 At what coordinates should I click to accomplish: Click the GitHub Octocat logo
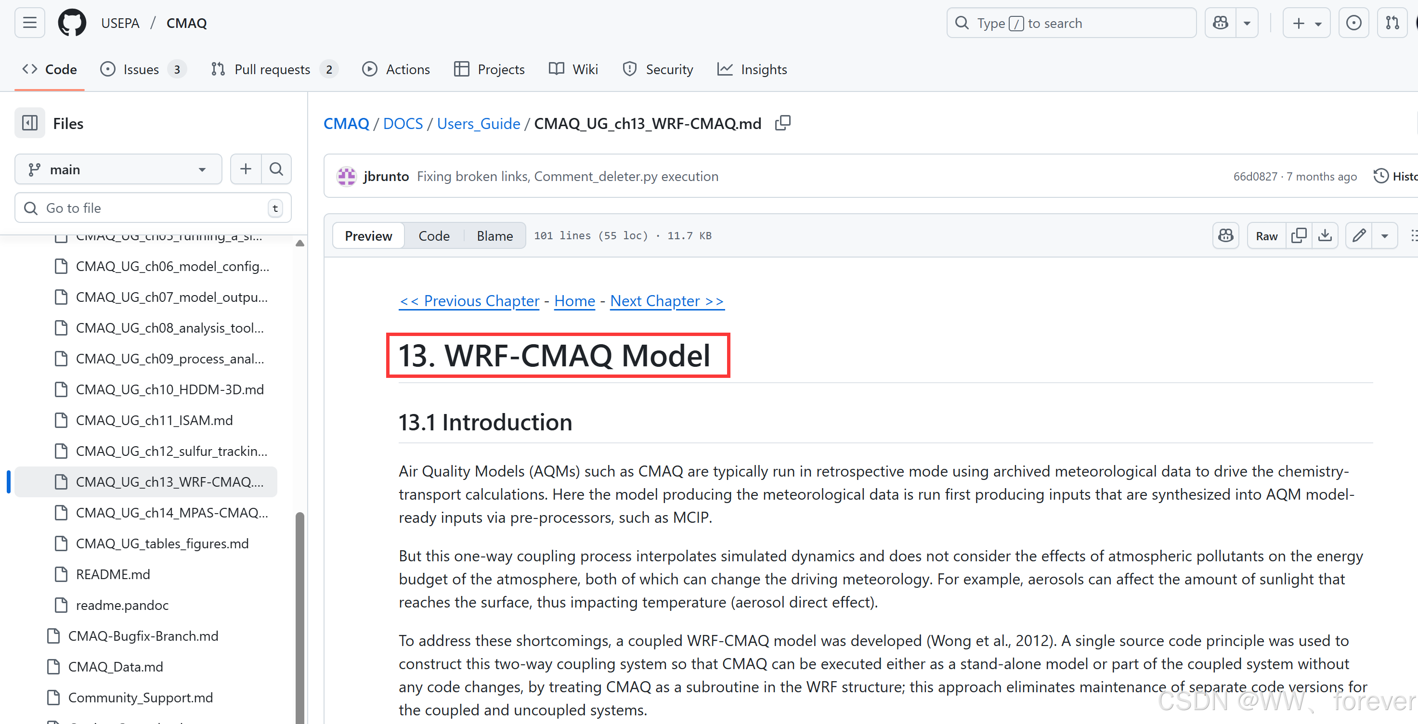tap(72, 23)
